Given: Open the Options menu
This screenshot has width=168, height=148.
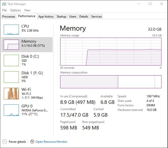Looking at the screenshot, I should (x=15, y=10).
